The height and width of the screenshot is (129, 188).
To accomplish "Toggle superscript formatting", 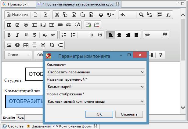I will point(53,35).
